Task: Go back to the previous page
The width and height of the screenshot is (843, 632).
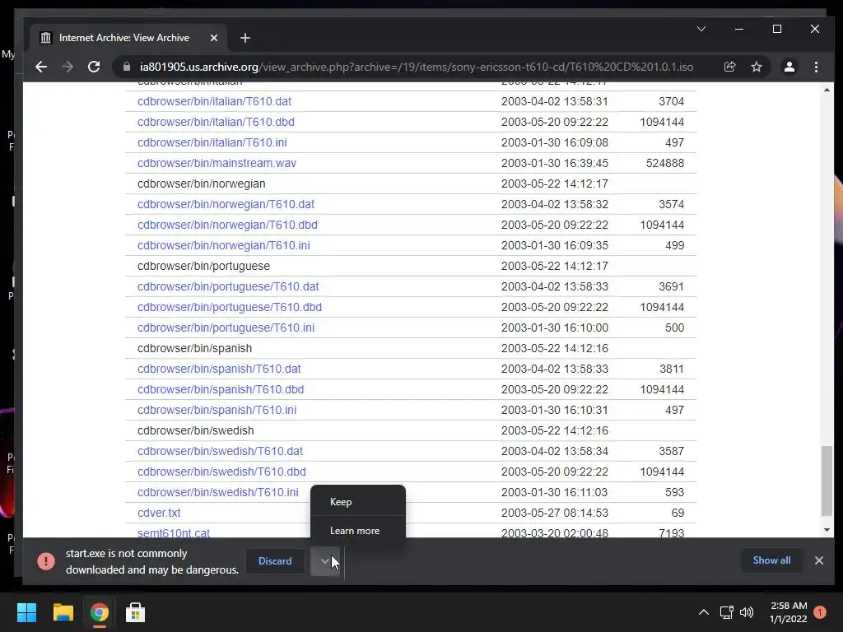Action: click(41, 67)
